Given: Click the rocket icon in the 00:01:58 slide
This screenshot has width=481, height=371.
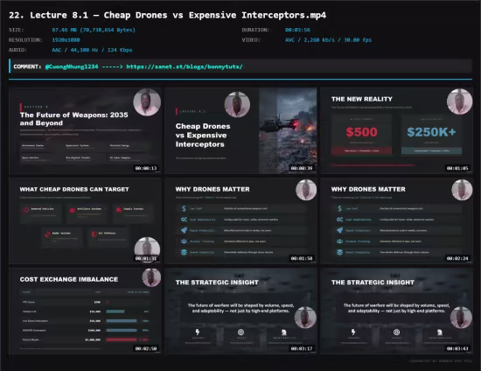Looking at the screenshot, I should click(x=184, y=230).
